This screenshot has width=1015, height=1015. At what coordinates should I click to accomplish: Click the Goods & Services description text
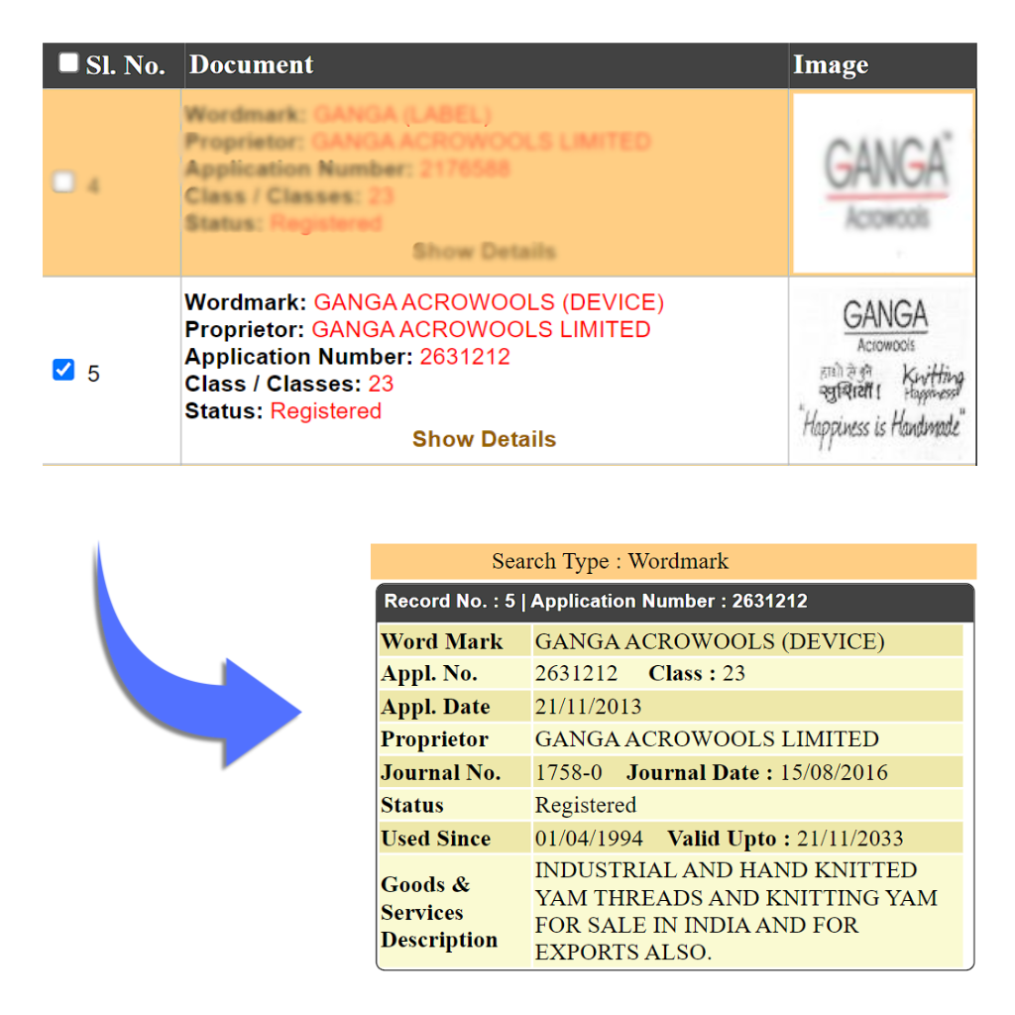tap(735, 911)
